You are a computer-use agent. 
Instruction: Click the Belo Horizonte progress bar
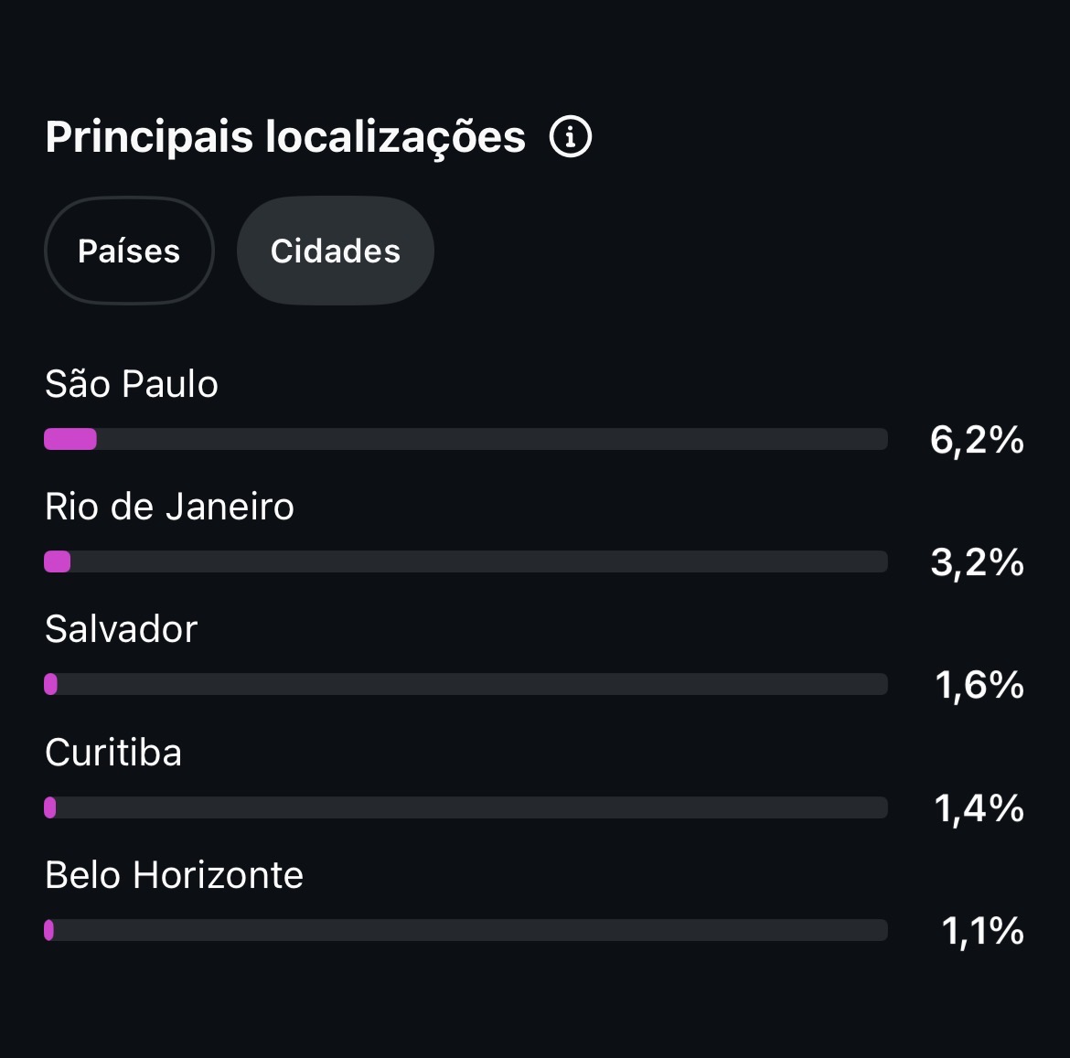[465, 930]
